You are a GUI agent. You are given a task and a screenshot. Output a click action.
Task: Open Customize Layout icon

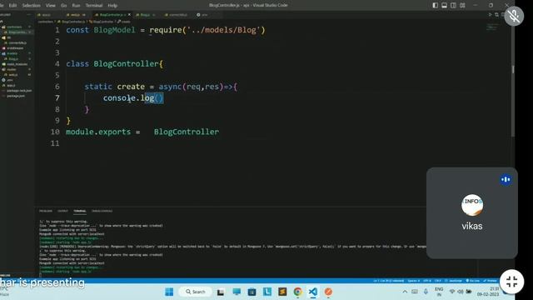[x=462, y=6]
